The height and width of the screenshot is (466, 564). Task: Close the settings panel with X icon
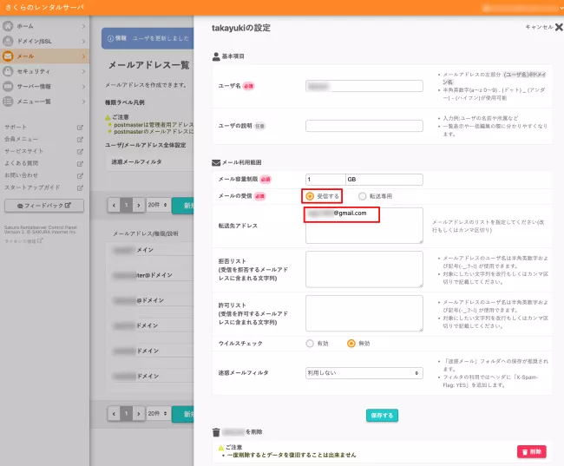(x=559, y=27)
